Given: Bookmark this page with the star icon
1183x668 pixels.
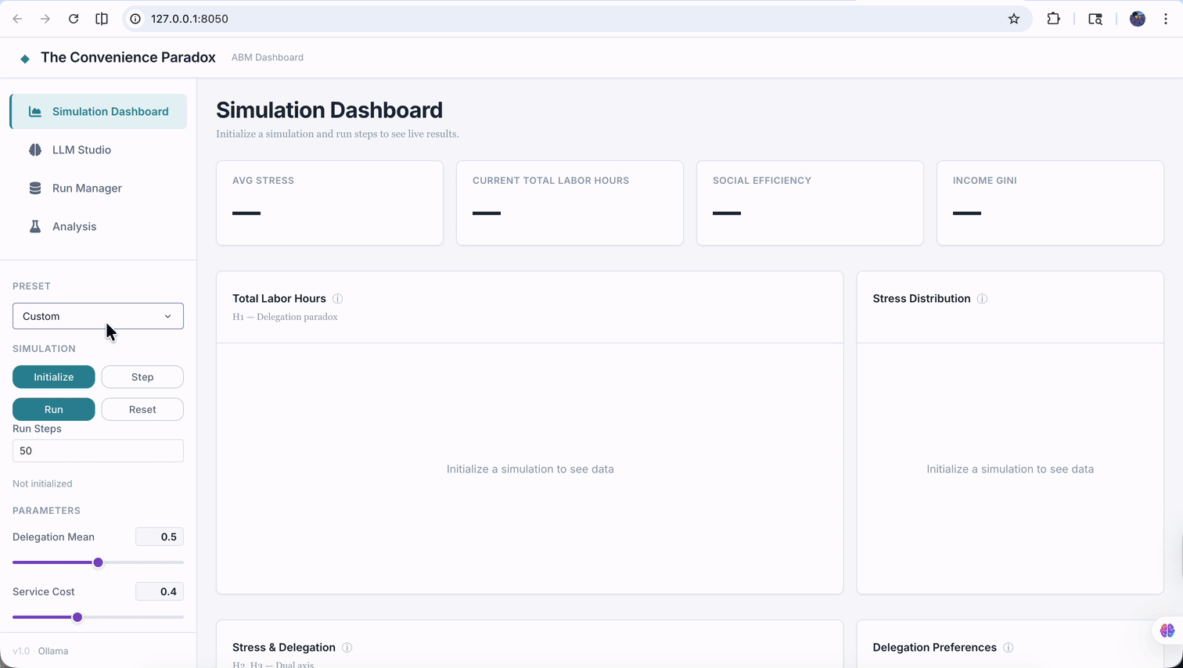Looking at the screenshot, I should click(x=1014, y=19).
